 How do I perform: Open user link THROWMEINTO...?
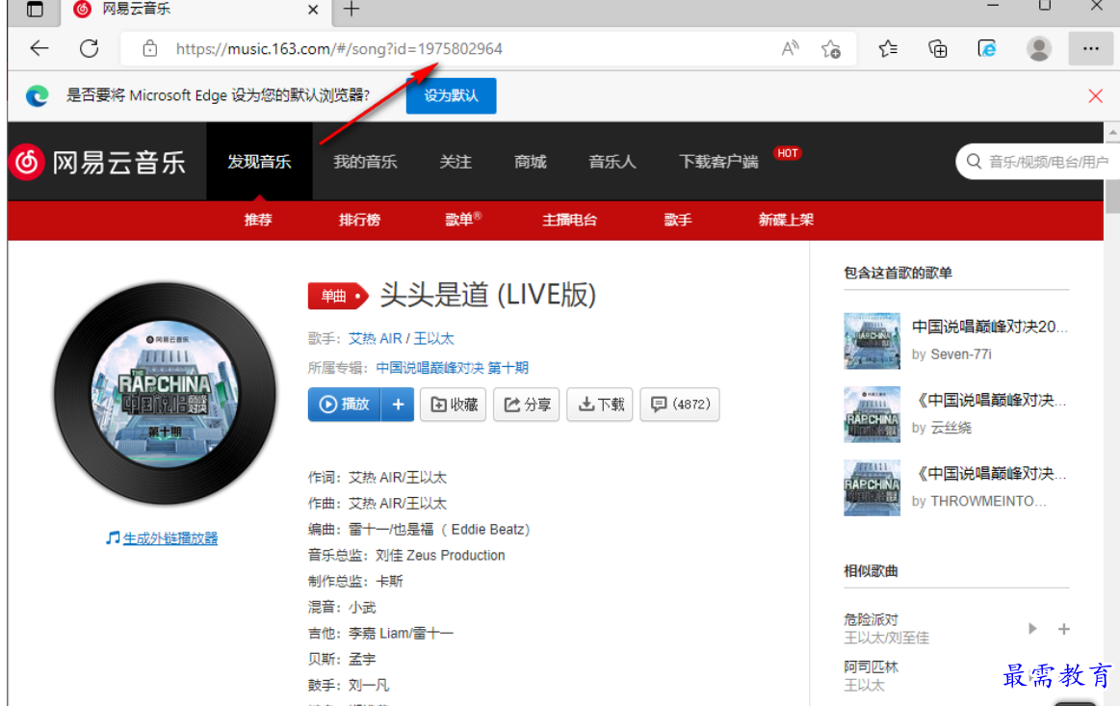989,502
